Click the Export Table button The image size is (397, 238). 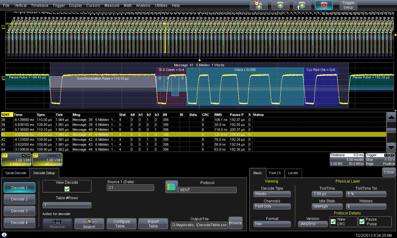pyautogui.click(x=153, y=223)
